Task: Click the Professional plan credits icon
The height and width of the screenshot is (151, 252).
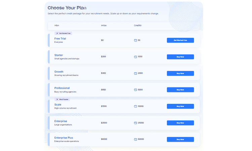Action: tap(135, 90)
